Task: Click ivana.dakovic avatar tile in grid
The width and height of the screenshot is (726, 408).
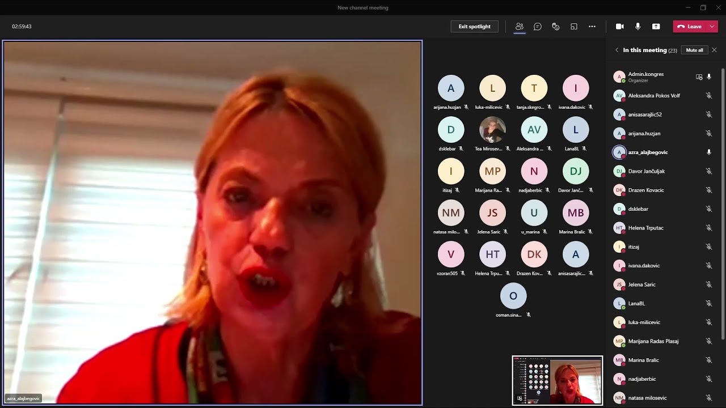Action: pyautogui.click(x=576, y=88)
